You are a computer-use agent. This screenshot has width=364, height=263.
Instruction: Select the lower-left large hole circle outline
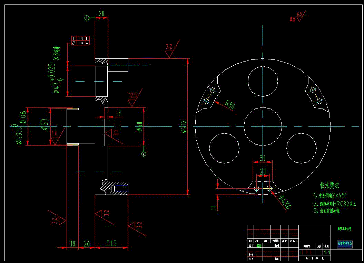tap(224, 148)
